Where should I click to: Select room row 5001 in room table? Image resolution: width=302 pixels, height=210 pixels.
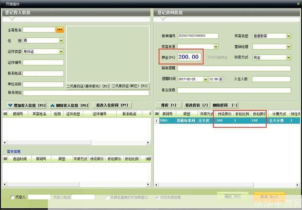[x=227, y=121]
